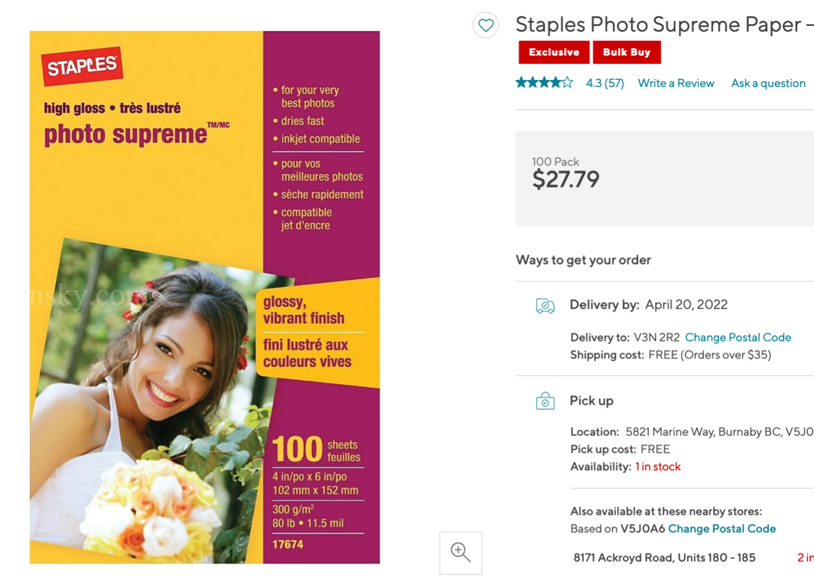Click the magnifier zoom icon below the image
The image size is (814, 587).
[x=460, y=553]
